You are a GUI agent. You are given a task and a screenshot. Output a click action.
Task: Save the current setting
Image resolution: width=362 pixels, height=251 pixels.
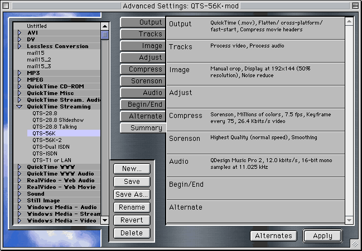[x=132, y=182]
